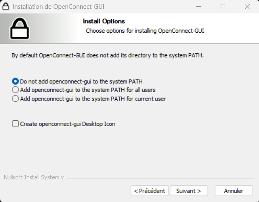
Task: Click the "Install Options" heading
Action: (x=104, y=21)
